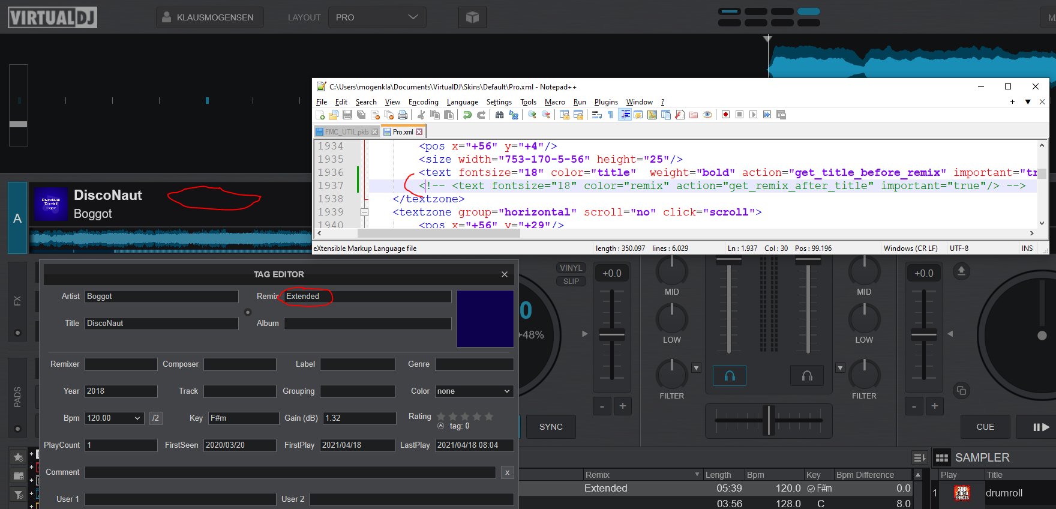Click the Replace icon in Notepad++ toolbar
The width and height of the screenshot is (1056, 509).
[513, 115]
